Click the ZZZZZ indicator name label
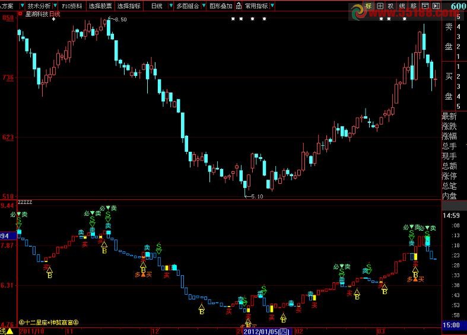Image resolution: width=467 pixels, height=335 pixels. [25, 202]
